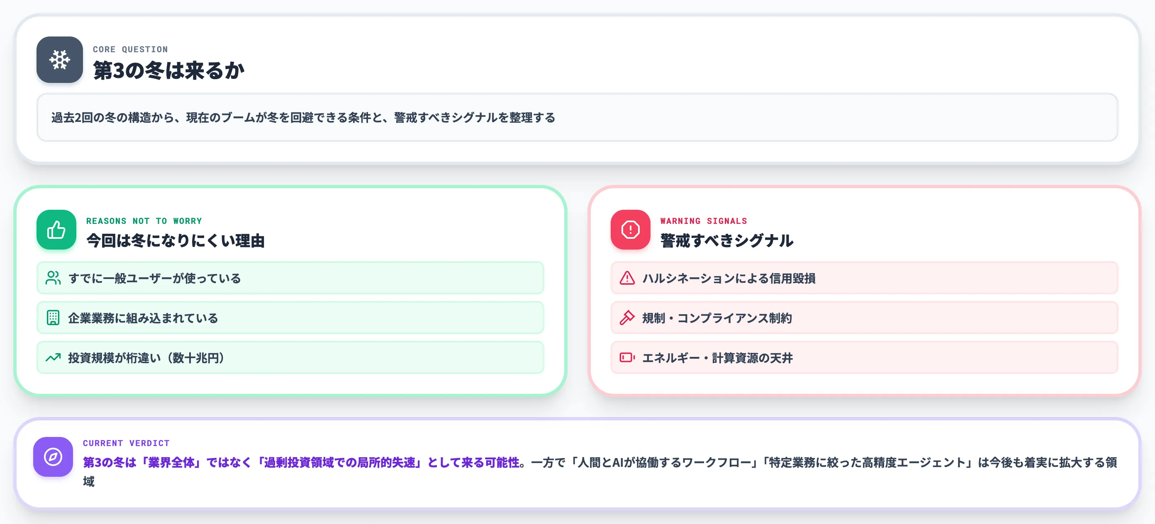Click the 第3の冬は来るか heading

(x=168, y=70)
